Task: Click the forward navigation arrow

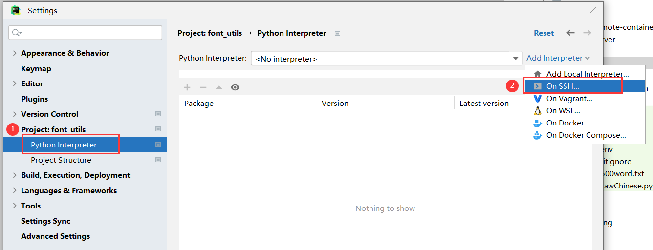Action: click(587, 33)
